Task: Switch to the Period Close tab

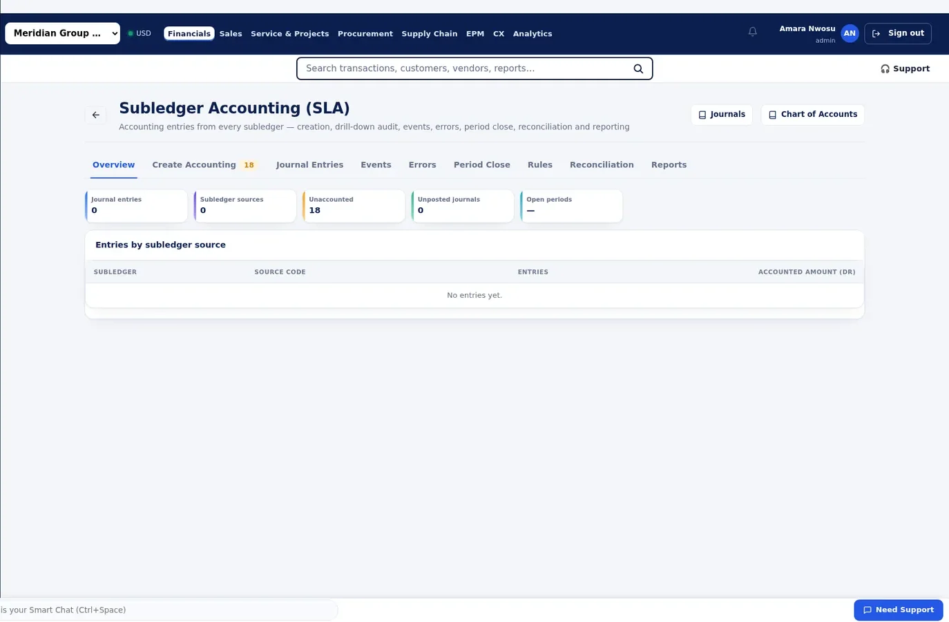Action: pos(482,165)
